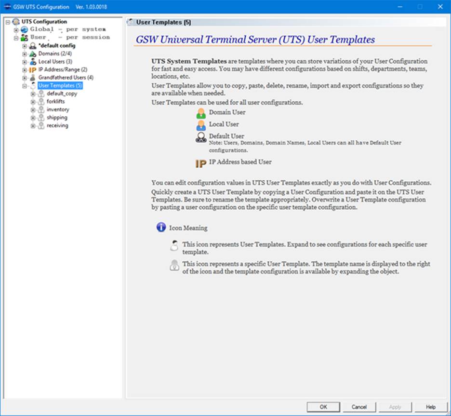
Task: Expand the Local Users (3) node
Action: pyautogui.click(x=25, y=62)
